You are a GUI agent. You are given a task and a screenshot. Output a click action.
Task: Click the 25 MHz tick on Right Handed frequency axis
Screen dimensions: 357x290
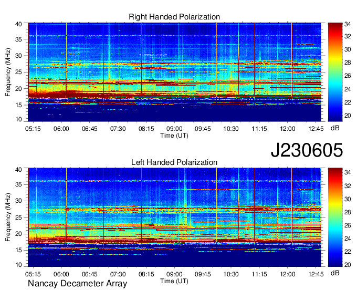tap(18, 72)
